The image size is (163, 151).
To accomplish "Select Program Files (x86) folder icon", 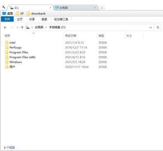I will pos(7,57).
